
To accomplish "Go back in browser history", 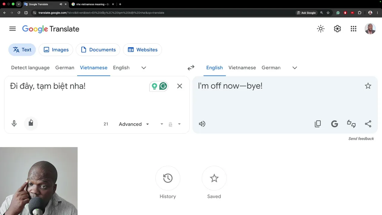I will (4, 13).
